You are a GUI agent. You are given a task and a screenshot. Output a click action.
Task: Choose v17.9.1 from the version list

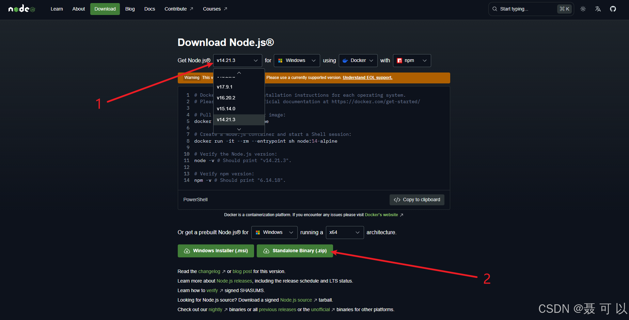tap(239, 87)
